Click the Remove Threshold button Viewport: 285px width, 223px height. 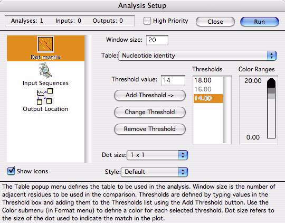pyautogui.click(x=150, y=129)
